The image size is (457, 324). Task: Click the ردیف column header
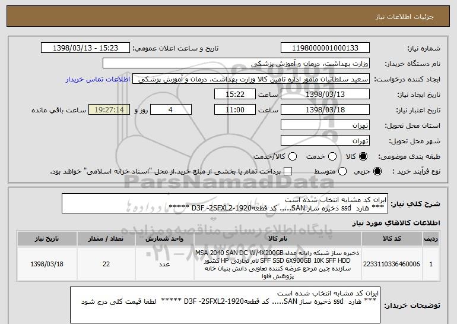point(431,239)
